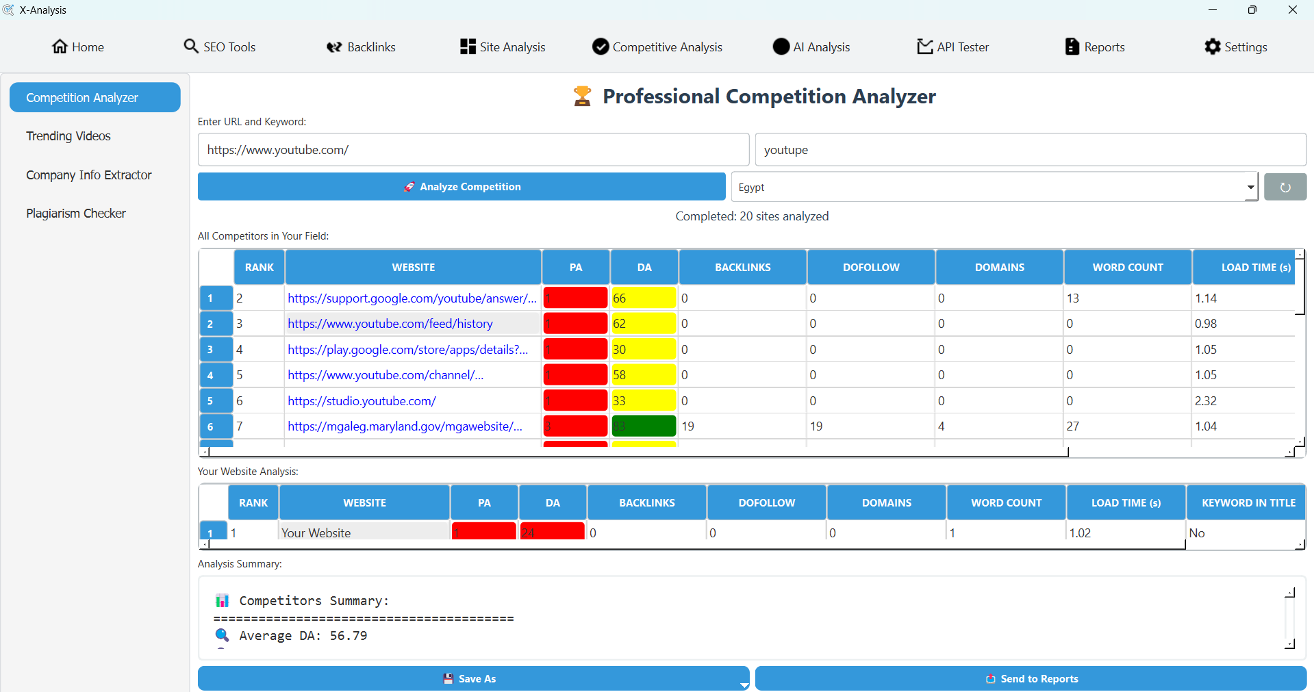Click the 'Average DA: 56.79' line
1314x692 pixels.
(x=303, y=635)
